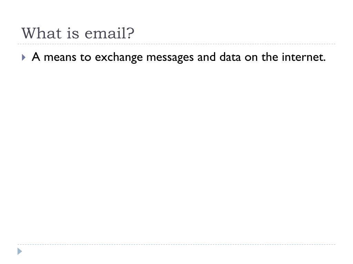
Task: Click the word 'on' in the bullet text
Action: (x=251, y=58)
